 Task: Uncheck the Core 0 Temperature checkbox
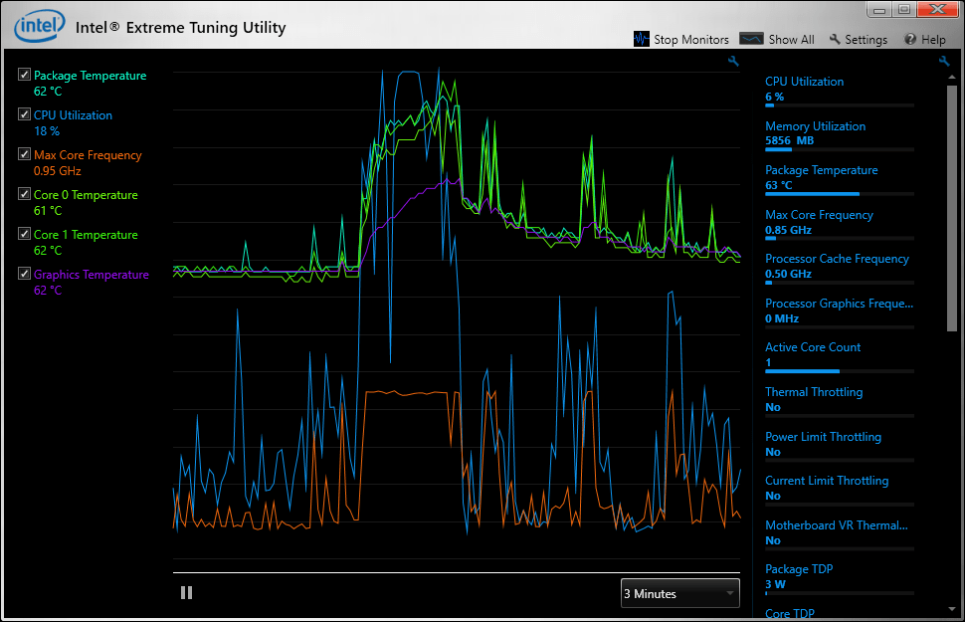(x=25, y=194)
